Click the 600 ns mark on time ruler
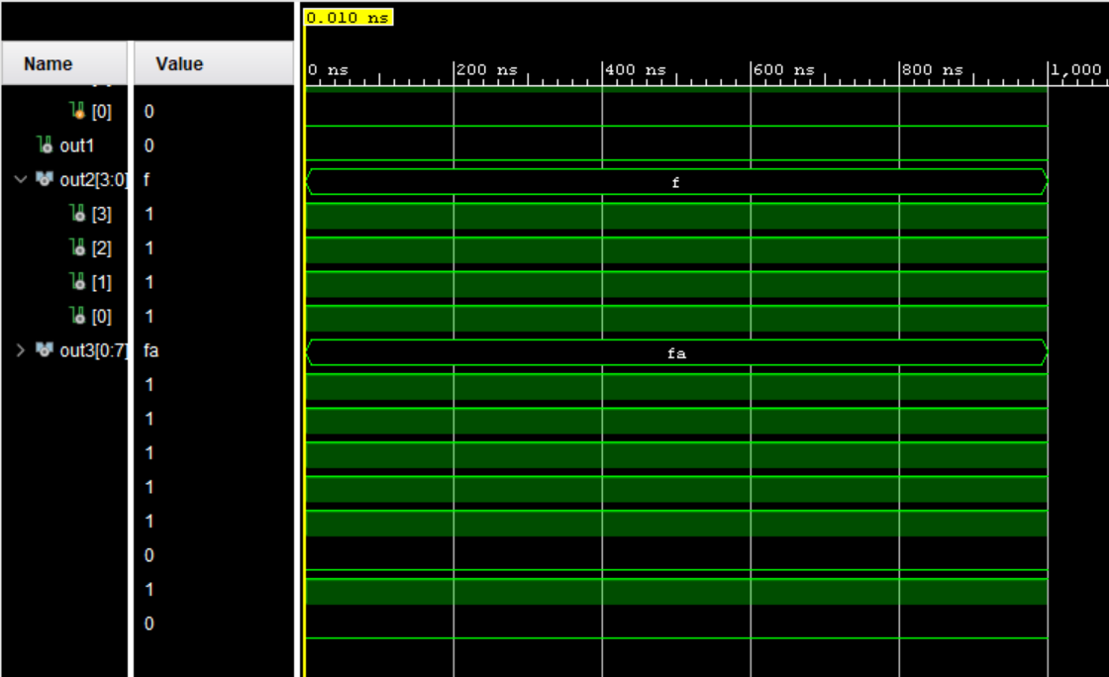The height and width of the screenshot is (677, 1109). point(751,71)
